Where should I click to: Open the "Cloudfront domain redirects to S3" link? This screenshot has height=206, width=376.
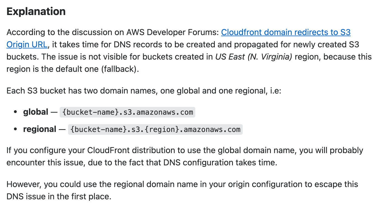286,32
